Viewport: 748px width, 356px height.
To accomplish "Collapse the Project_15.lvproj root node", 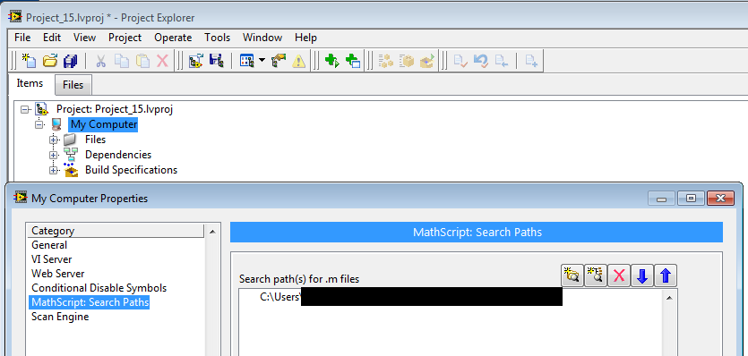I will point(25,110).
